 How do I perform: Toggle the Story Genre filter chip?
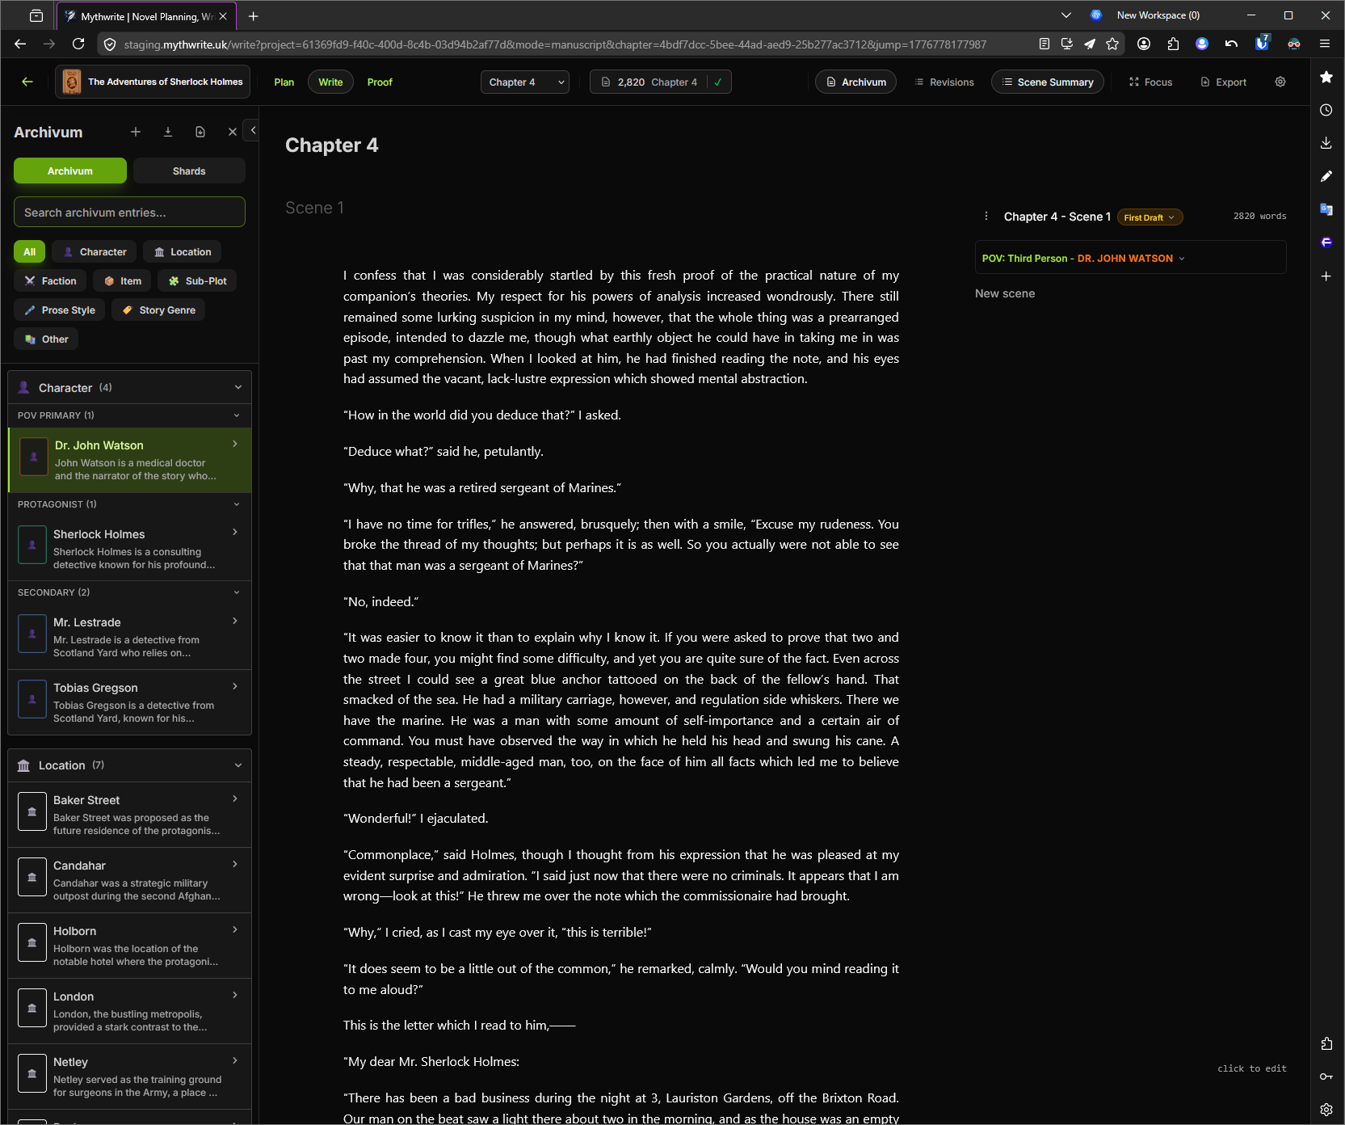[x=158, y=310]
